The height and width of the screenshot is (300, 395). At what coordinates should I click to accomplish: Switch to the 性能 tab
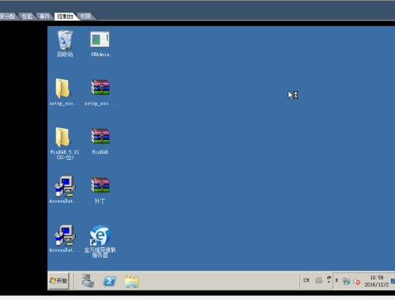click(x=27, y=17)
